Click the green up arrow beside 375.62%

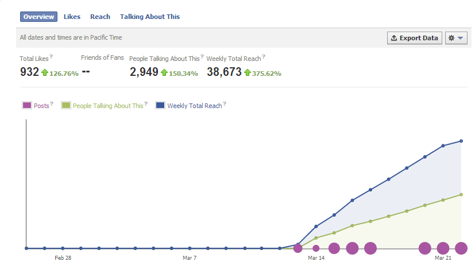tap(248, 72)
